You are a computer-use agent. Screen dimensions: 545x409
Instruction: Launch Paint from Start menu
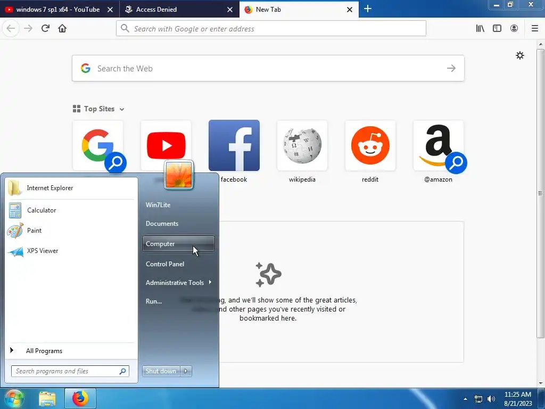(71, 230)
